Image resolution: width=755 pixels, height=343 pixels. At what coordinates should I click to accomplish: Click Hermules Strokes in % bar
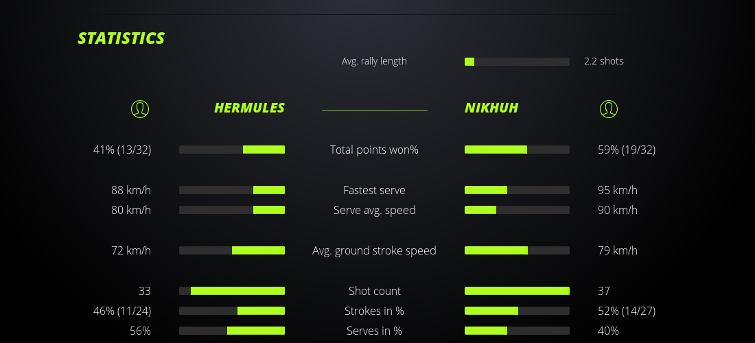pyautogui.click(x=232, y=311)
